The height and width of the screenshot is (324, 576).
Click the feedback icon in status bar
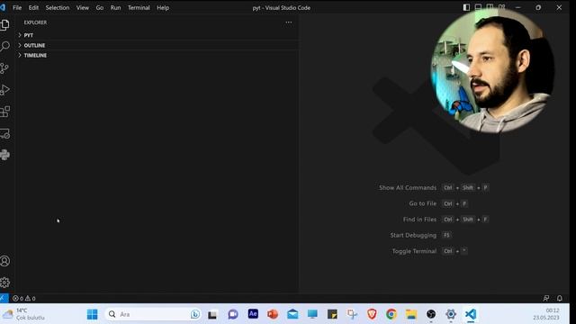(x=546, y=298)
